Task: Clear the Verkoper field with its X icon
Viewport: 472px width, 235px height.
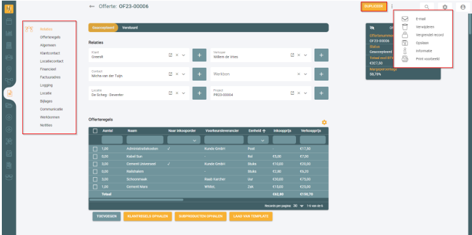Action: coord(299,55)
